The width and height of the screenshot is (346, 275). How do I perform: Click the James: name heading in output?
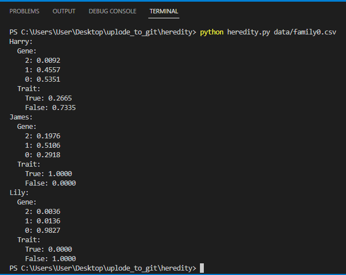21,117
